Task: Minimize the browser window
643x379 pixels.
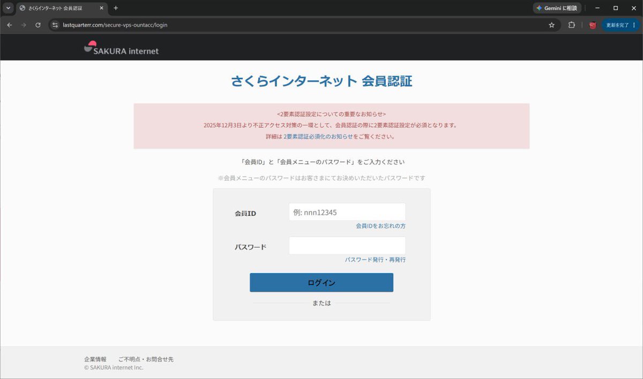Action: [597, 8]
